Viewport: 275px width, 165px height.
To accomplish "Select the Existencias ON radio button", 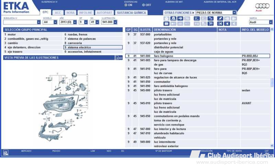I will click(x=126, y=5).
